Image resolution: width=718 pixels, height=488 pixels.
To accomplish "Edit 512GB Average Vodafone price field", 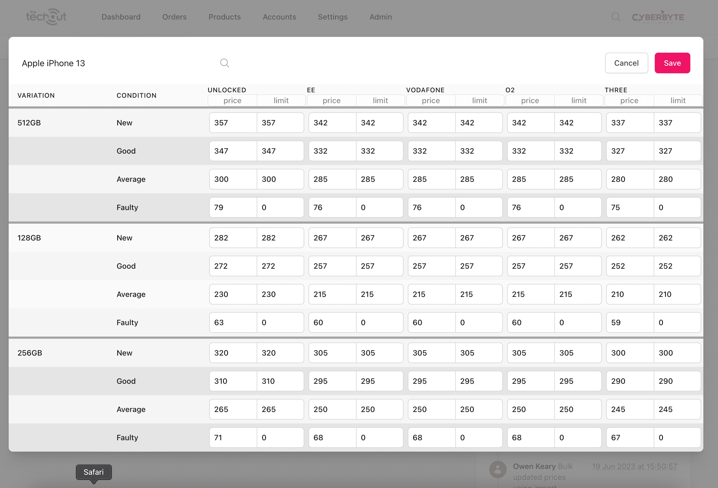I will pyautogui.click(x=431, y=179).
